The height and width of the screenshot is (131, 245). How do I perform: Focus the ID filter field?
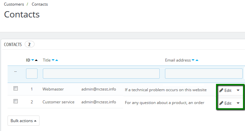coord(32,73)
